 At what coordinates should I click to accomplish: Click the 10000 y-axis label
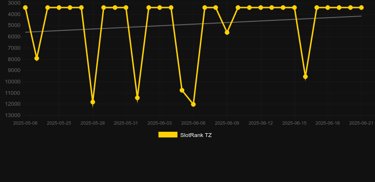click(x=13, y=82)
